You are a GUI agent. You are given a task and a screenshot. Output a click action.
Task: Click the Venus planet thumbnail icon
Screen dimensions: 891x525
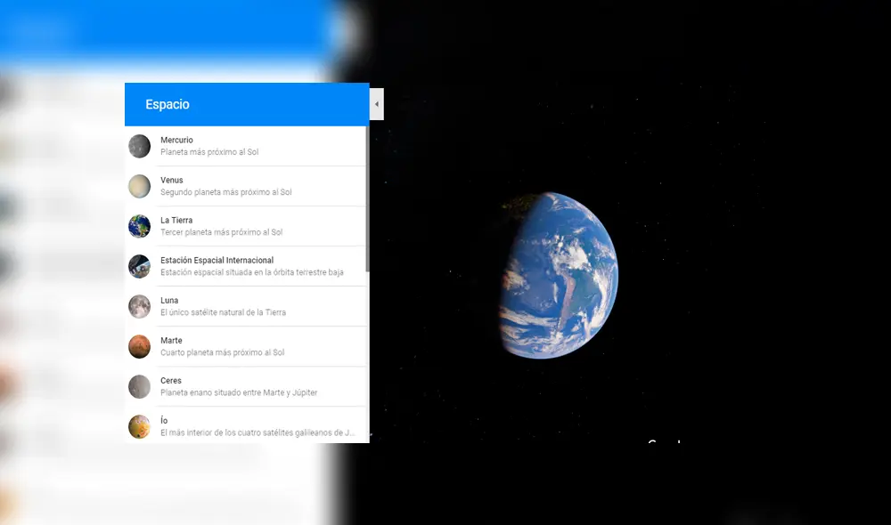(x=140, y=185)
